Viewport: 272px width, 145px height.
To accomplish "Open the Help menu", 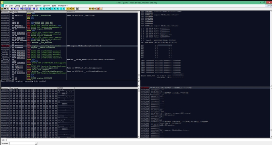I will coord(54,6).
